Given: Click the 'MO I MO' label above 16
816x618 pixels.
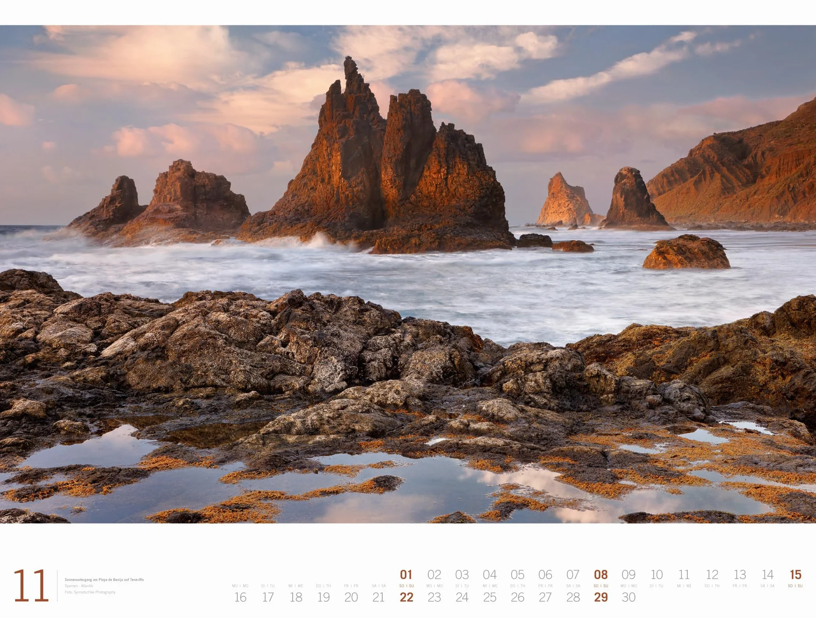Looking at the screenshot, I should coord(240,586).
